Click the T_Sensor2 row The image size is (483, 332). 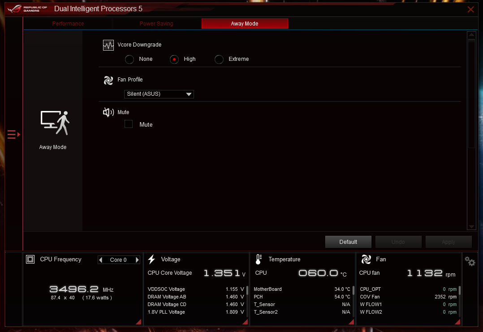tap(302, 312)
